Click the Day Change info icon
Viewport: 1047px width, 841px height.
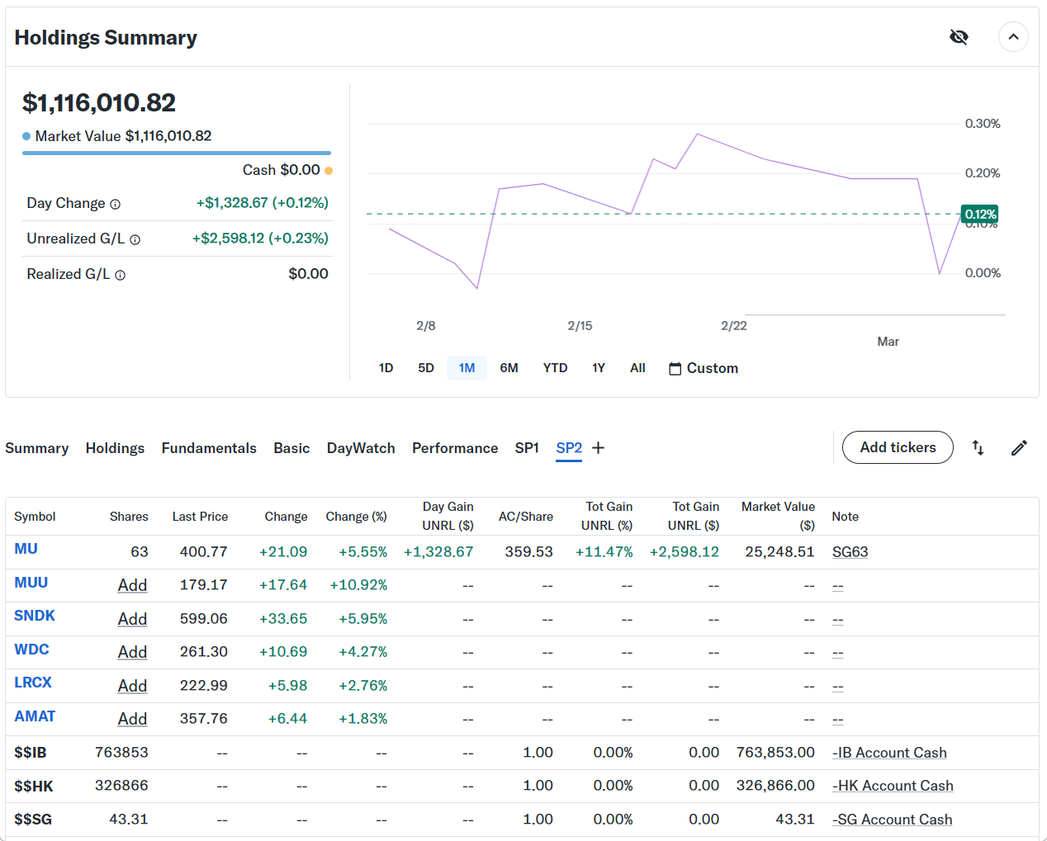click(x=116, y=204)
